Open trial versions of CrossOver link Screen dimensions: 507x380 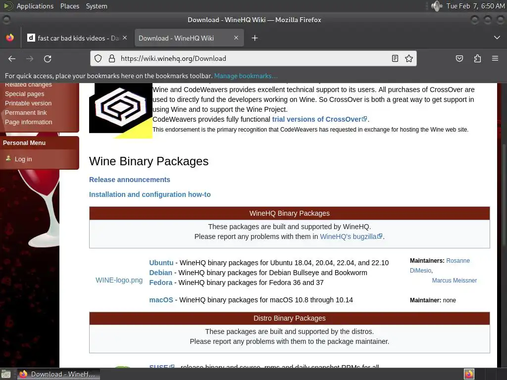[319, 119]
